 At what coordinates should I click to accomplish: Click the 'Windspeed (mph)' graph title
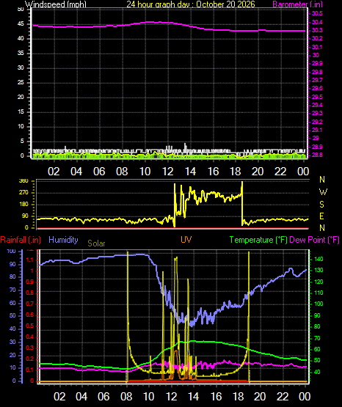pyautogui.click(x=56, y=4)
